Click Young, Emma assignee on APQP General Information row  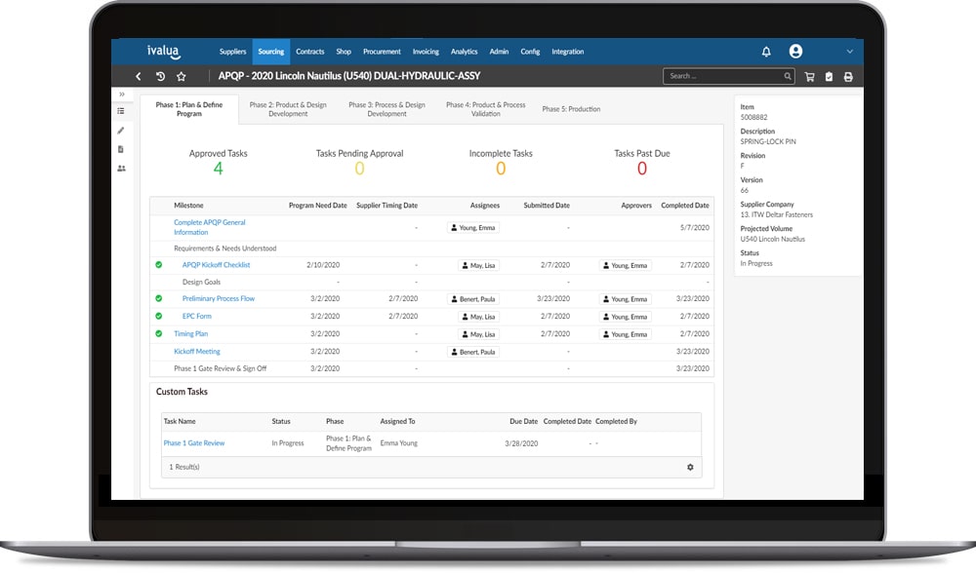coord(473,228)
